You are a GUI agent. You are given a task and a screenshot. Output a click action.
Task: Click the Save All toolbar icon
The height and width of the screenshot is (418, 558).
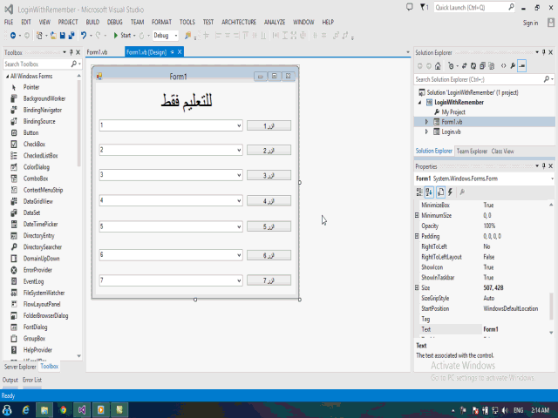[71, 36]
